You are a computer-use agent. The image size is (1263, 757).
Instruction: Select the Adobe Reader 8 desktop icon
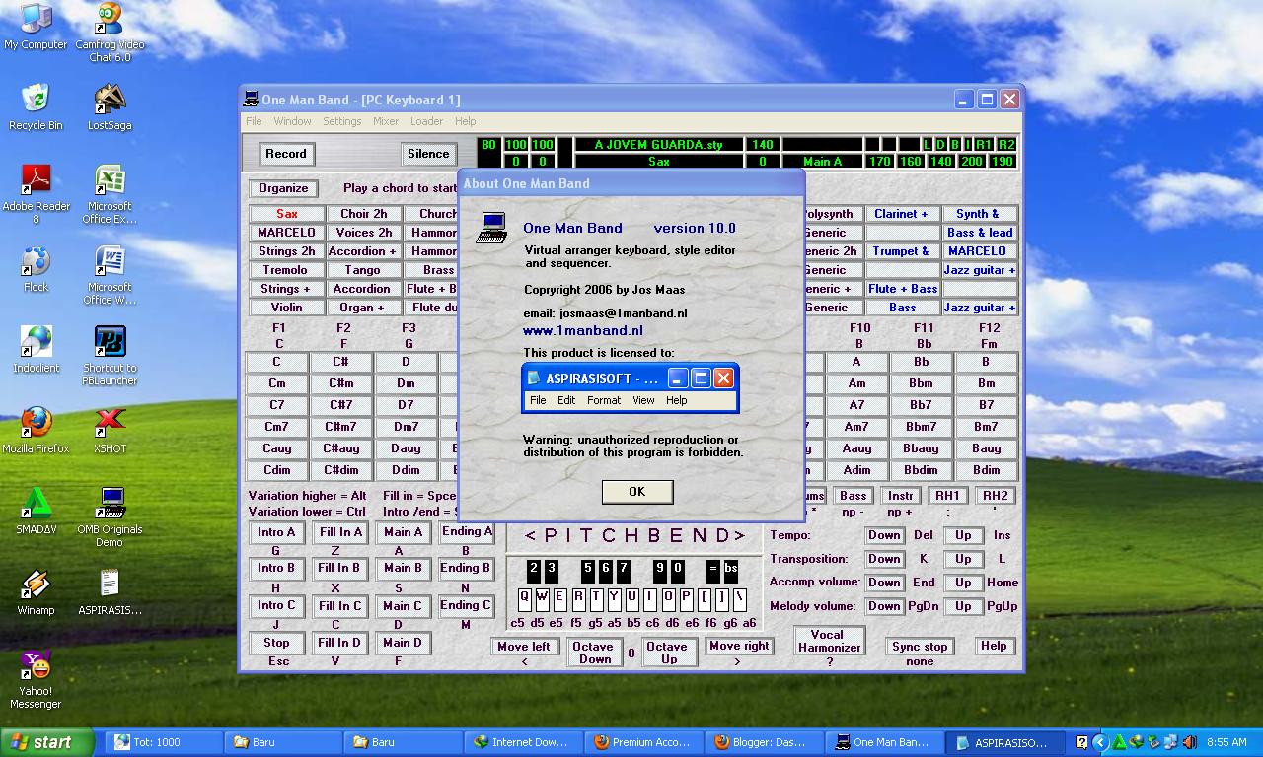36,194
